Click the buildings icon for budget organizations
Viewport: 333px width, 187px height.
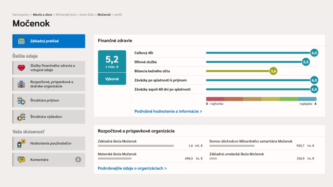coord(21,84)
